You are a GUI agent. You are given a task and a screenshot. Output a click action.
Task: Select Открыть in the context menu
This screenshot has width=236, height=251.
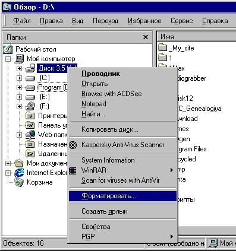point(122,84)
